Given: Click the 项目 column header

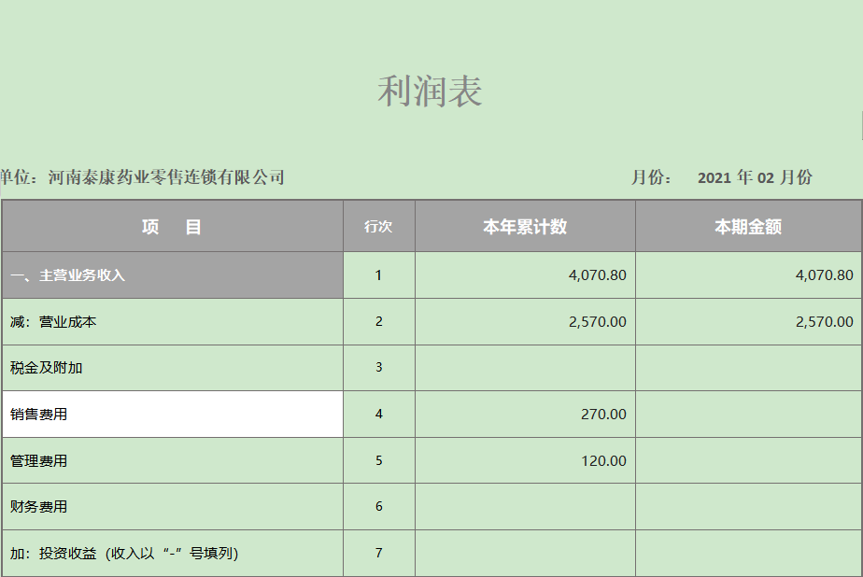Looking at the screenshot, I should pyautogui.click(x=172, y=227).
